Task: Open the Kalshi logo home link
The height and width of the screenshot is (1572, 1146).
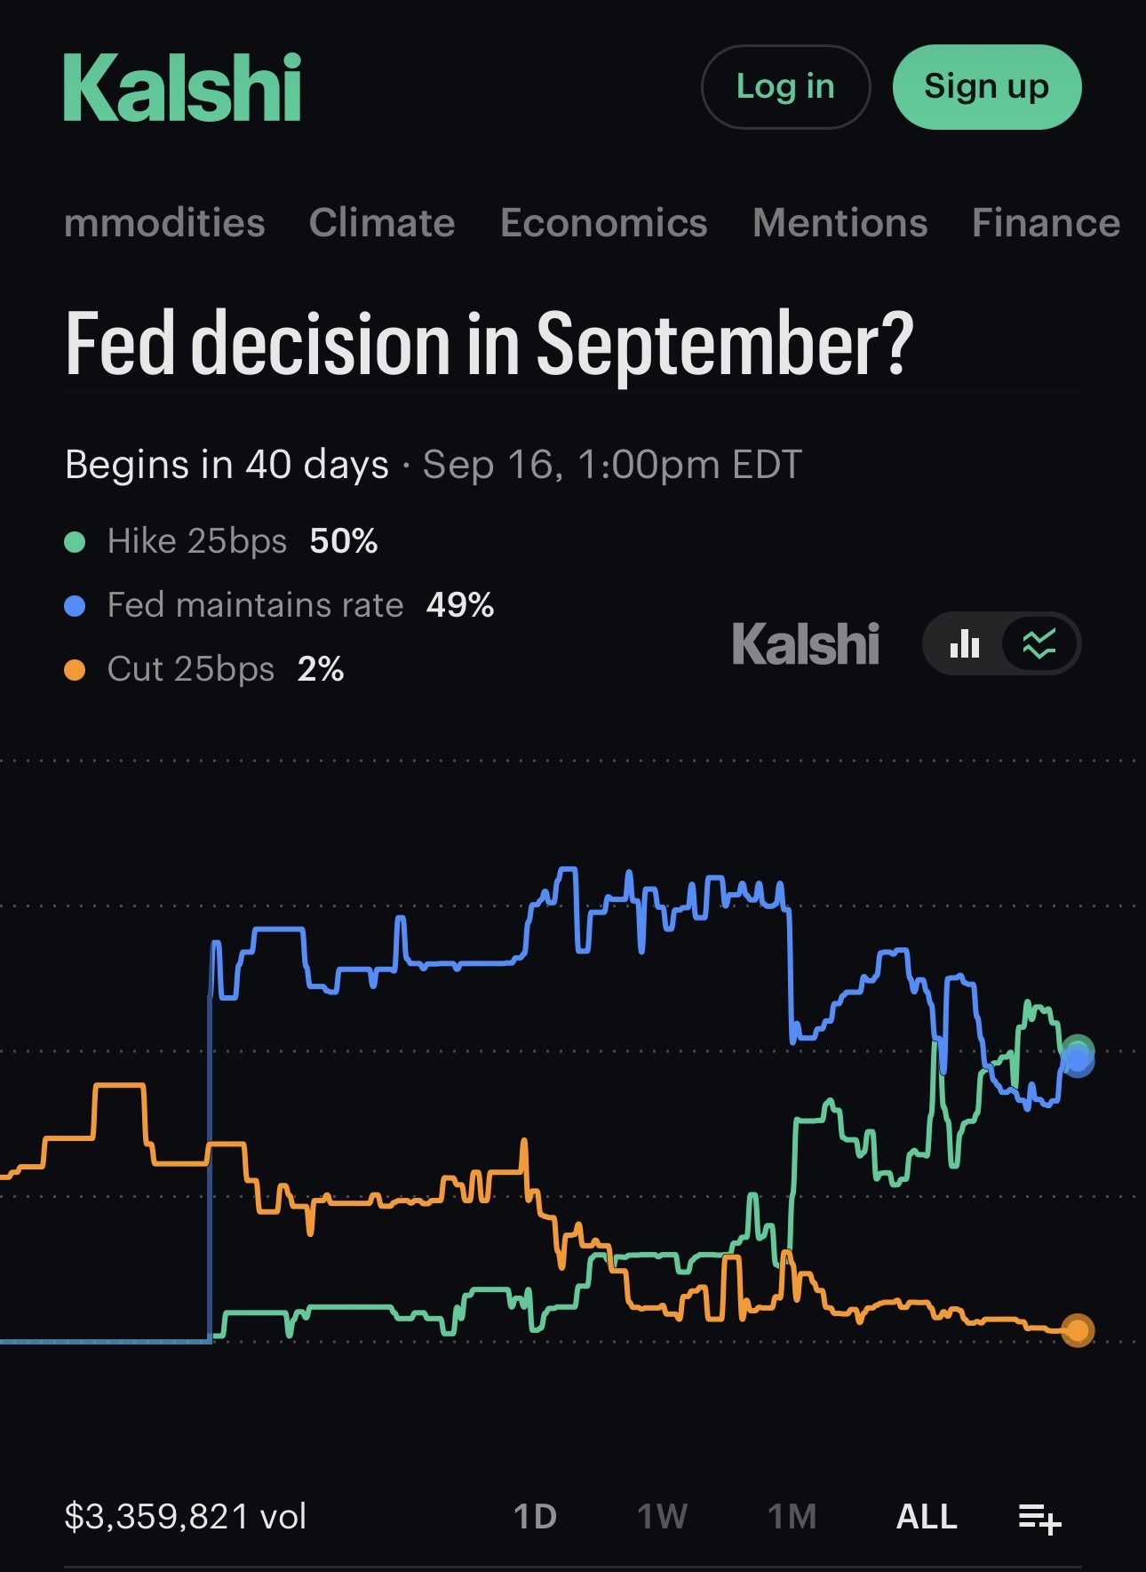Action: (x=182, y=87)
